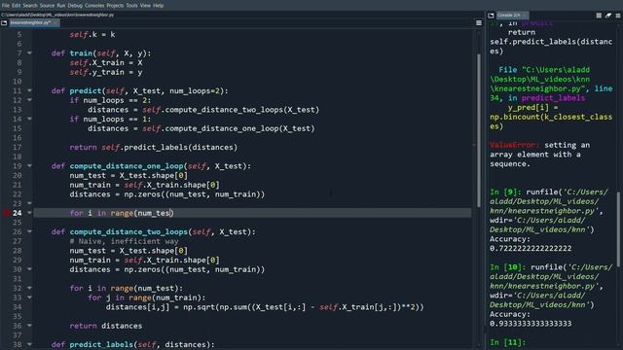Click line number 17 in the gutter
Viewport: 623px width, 350px height.
[x=18, y=147]
